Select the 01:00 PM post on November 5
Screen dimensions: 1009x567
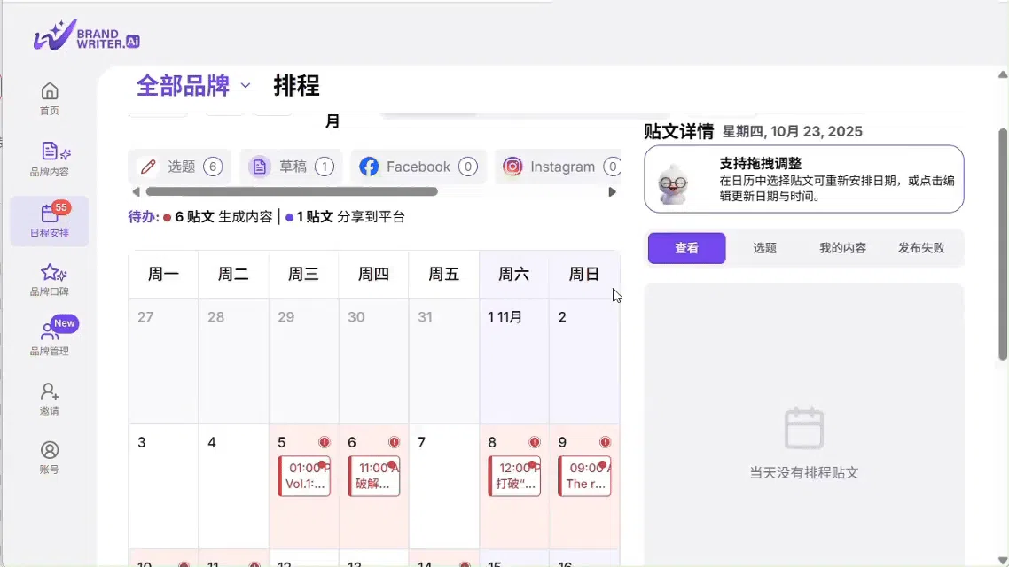tap(304, 476)
